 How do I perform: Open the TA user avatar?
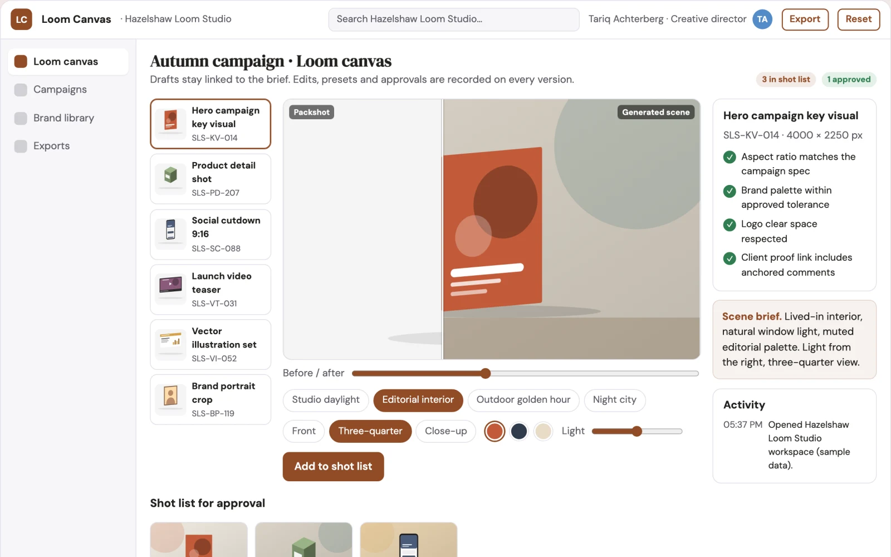click(x=762, y=19)
